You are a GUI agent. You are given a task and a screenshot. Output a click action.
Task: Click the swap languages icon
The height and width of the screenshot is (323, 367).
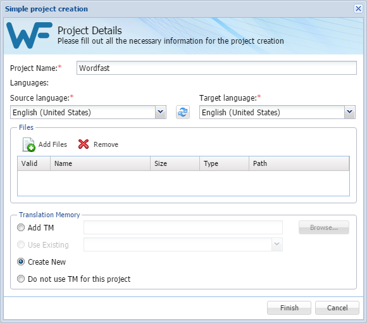(183, 112)
